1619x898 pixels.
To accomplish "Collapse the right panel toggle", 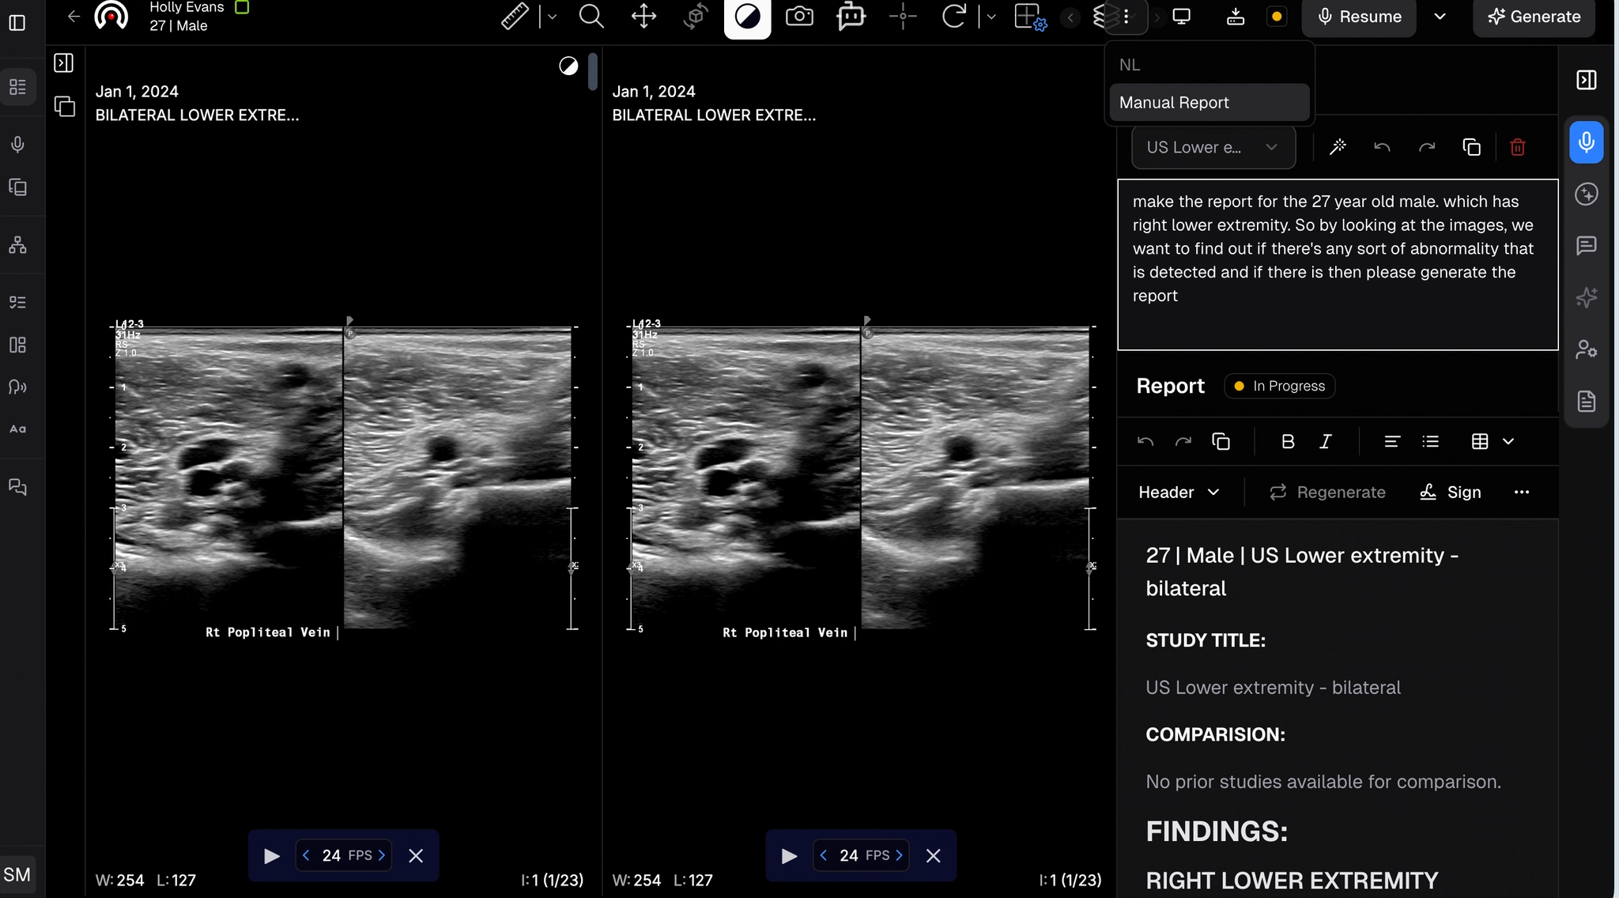I will pyautogui.click(x=1586, y=80).
